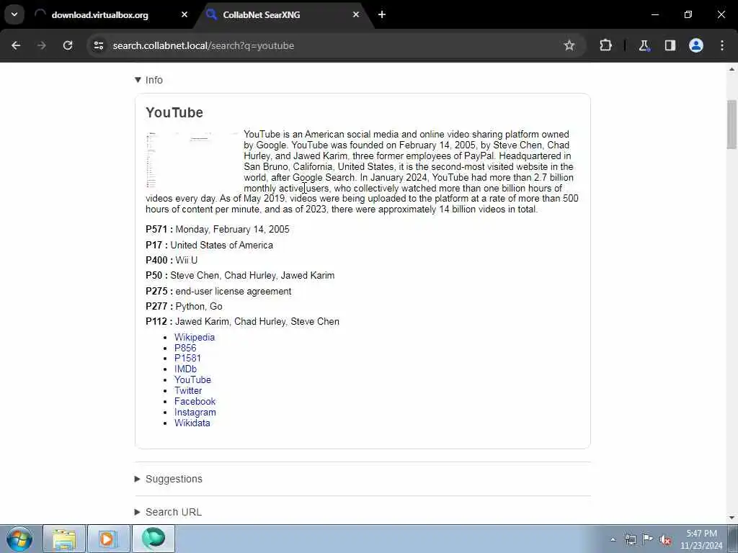Open the Extensions puzzle icon
The image size is (738, 553).
click(605, 45)
